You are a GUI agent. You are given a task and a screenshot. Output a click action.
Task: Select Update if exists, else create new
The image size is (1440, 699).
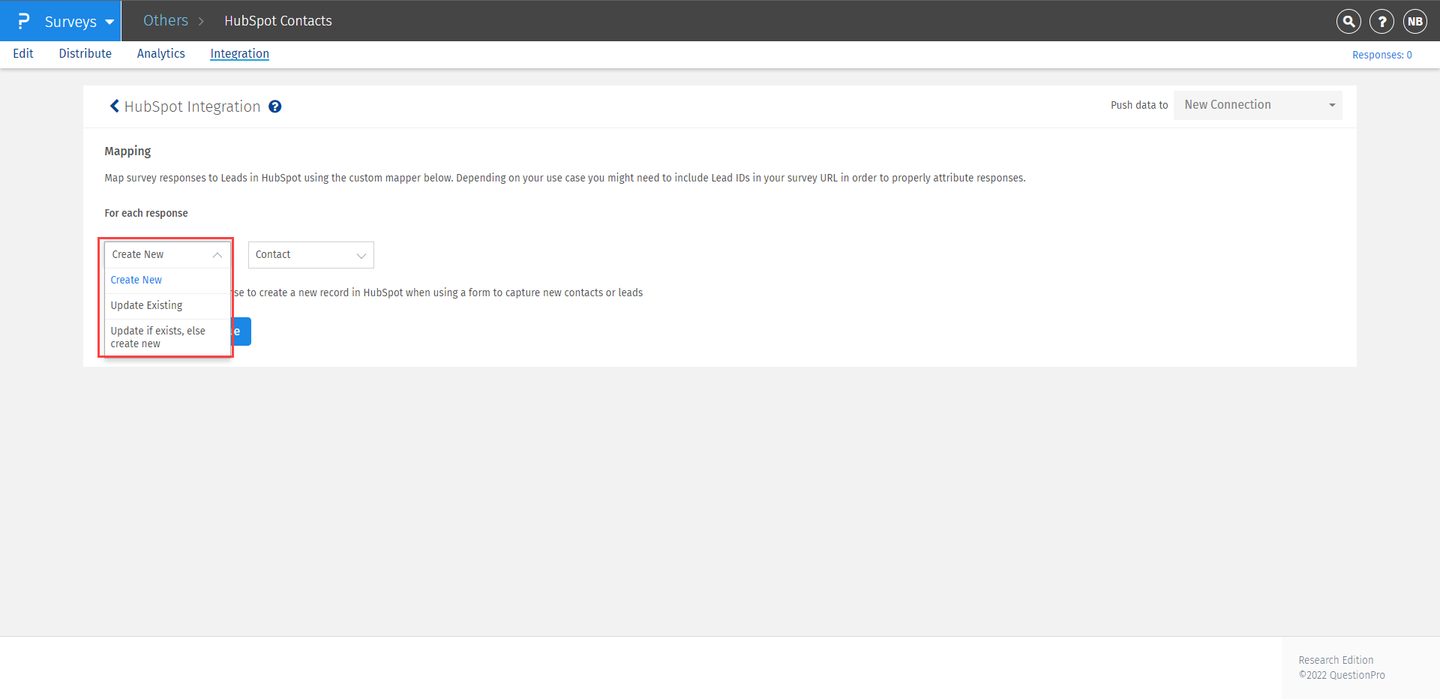pyautogui.click(x=167, y=337)
